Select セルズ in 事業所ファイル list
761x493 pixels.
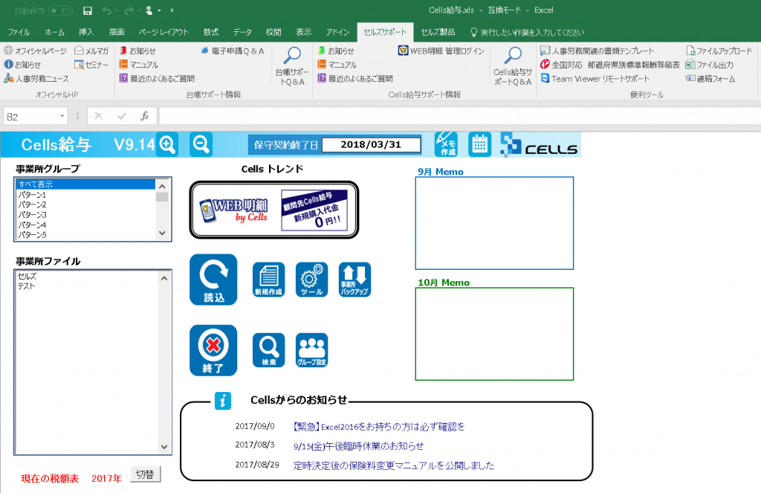point(88,276)
